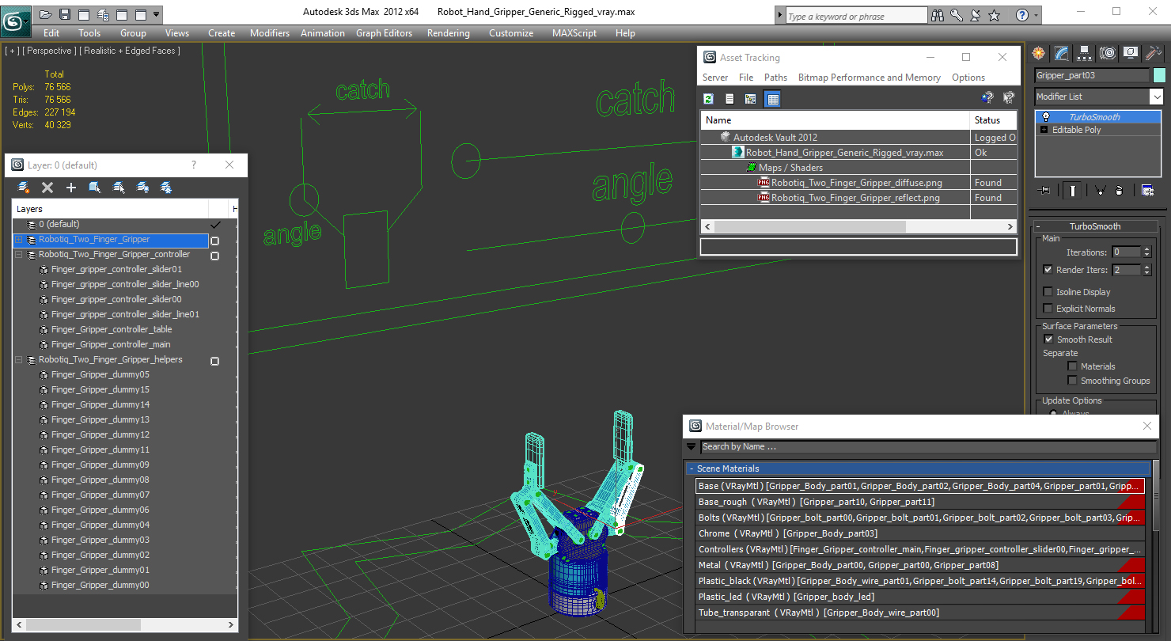Enable Separate by Smoothing Groups checkbox
Viewport: 1171px width, 641px height.
(1073, 381)
